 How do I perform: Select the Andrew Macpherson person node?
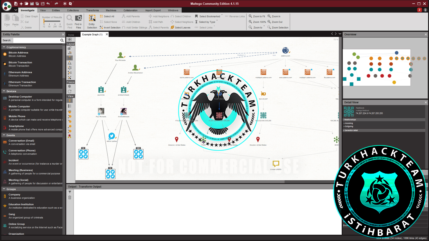[x=135, y=67]
